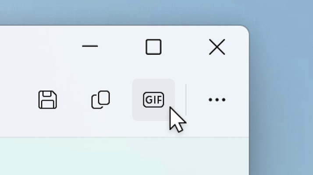Image resolution: width=313 pixels, height=175 pixels.
Task: Click the vertical separator next to GIF
Action: coord(186,100)
